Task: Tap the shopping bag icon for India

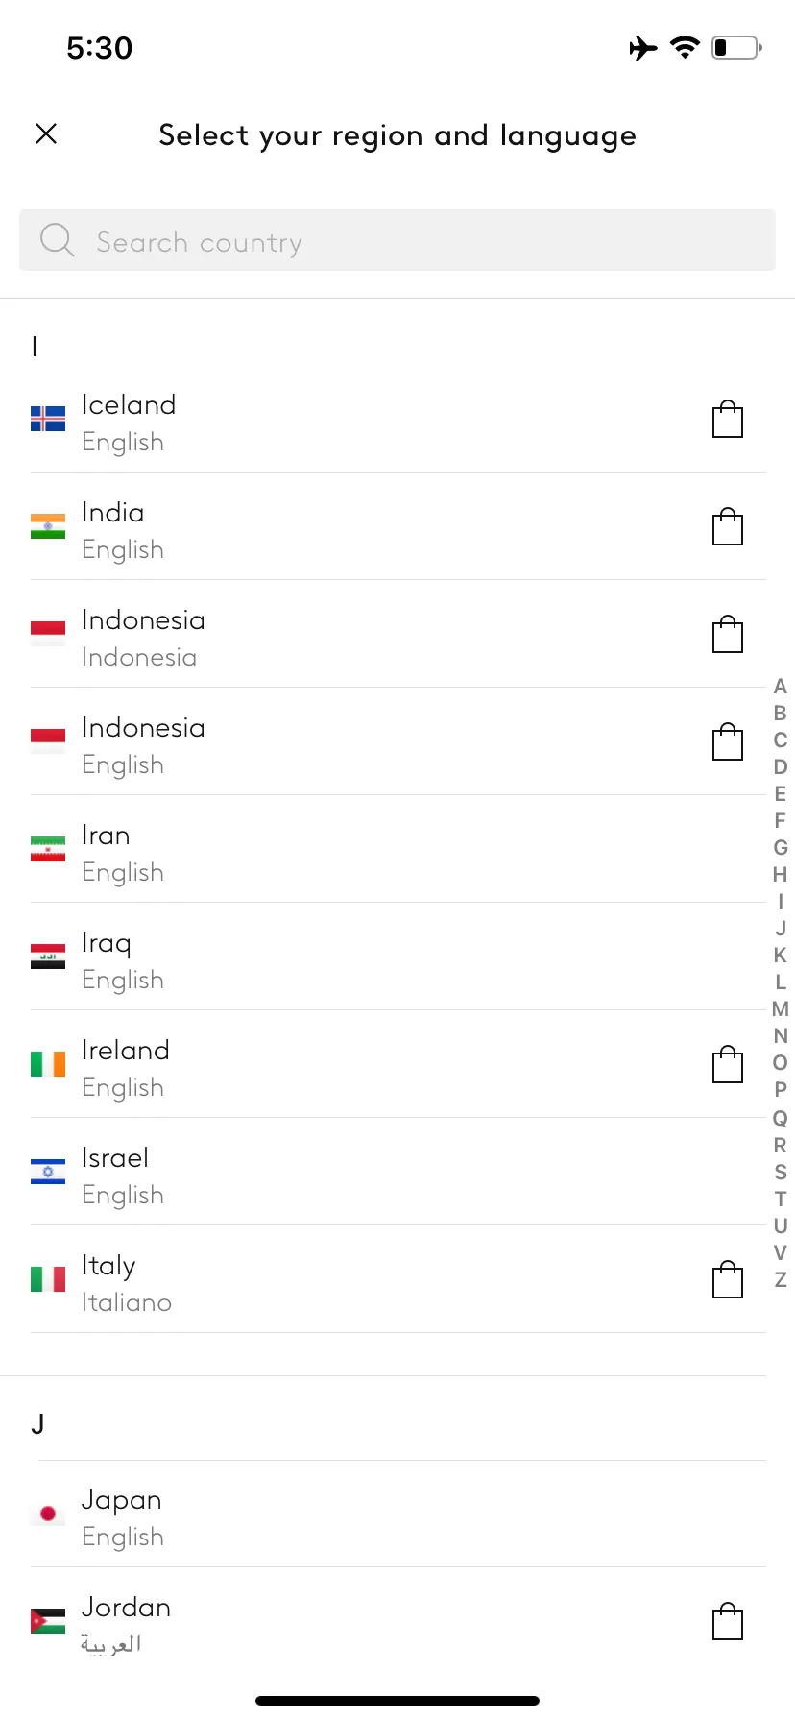Action: point(728,526)
